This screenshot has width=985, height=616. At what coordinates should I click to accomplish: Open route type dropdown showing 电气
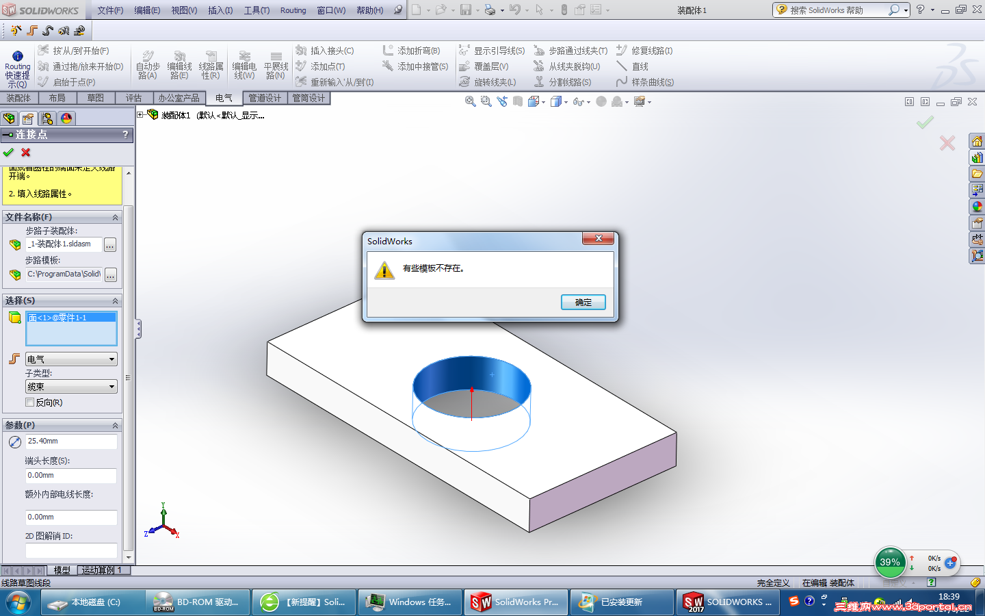[x=71, y=359]
